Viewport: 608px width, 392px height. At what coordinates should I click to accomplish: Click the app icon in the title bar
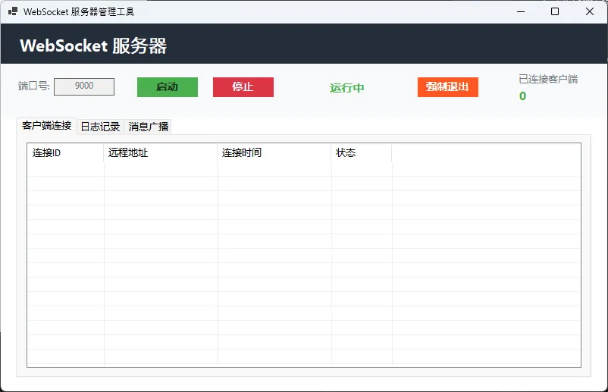click(13, 12)
